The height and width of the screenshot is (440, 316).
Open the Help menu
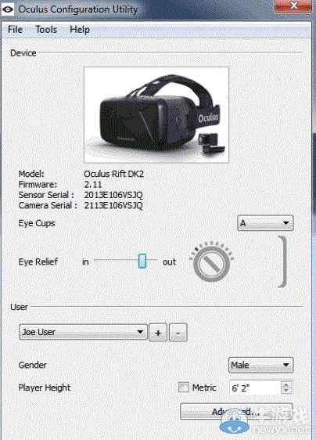point(80,29)
